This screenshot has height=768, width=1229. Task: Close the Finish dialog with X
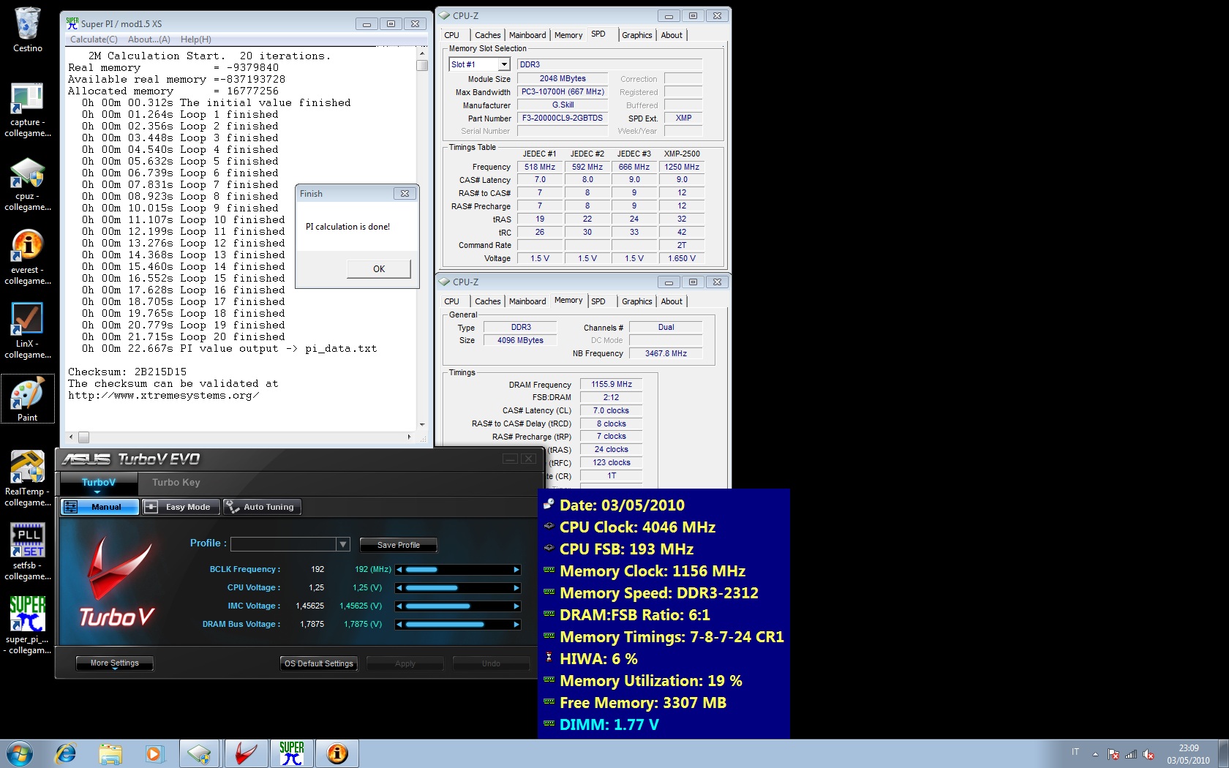[405, 194]
